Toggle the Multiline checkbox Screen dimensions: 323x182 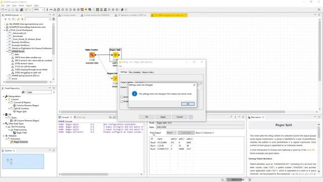[x=122, y=101]
